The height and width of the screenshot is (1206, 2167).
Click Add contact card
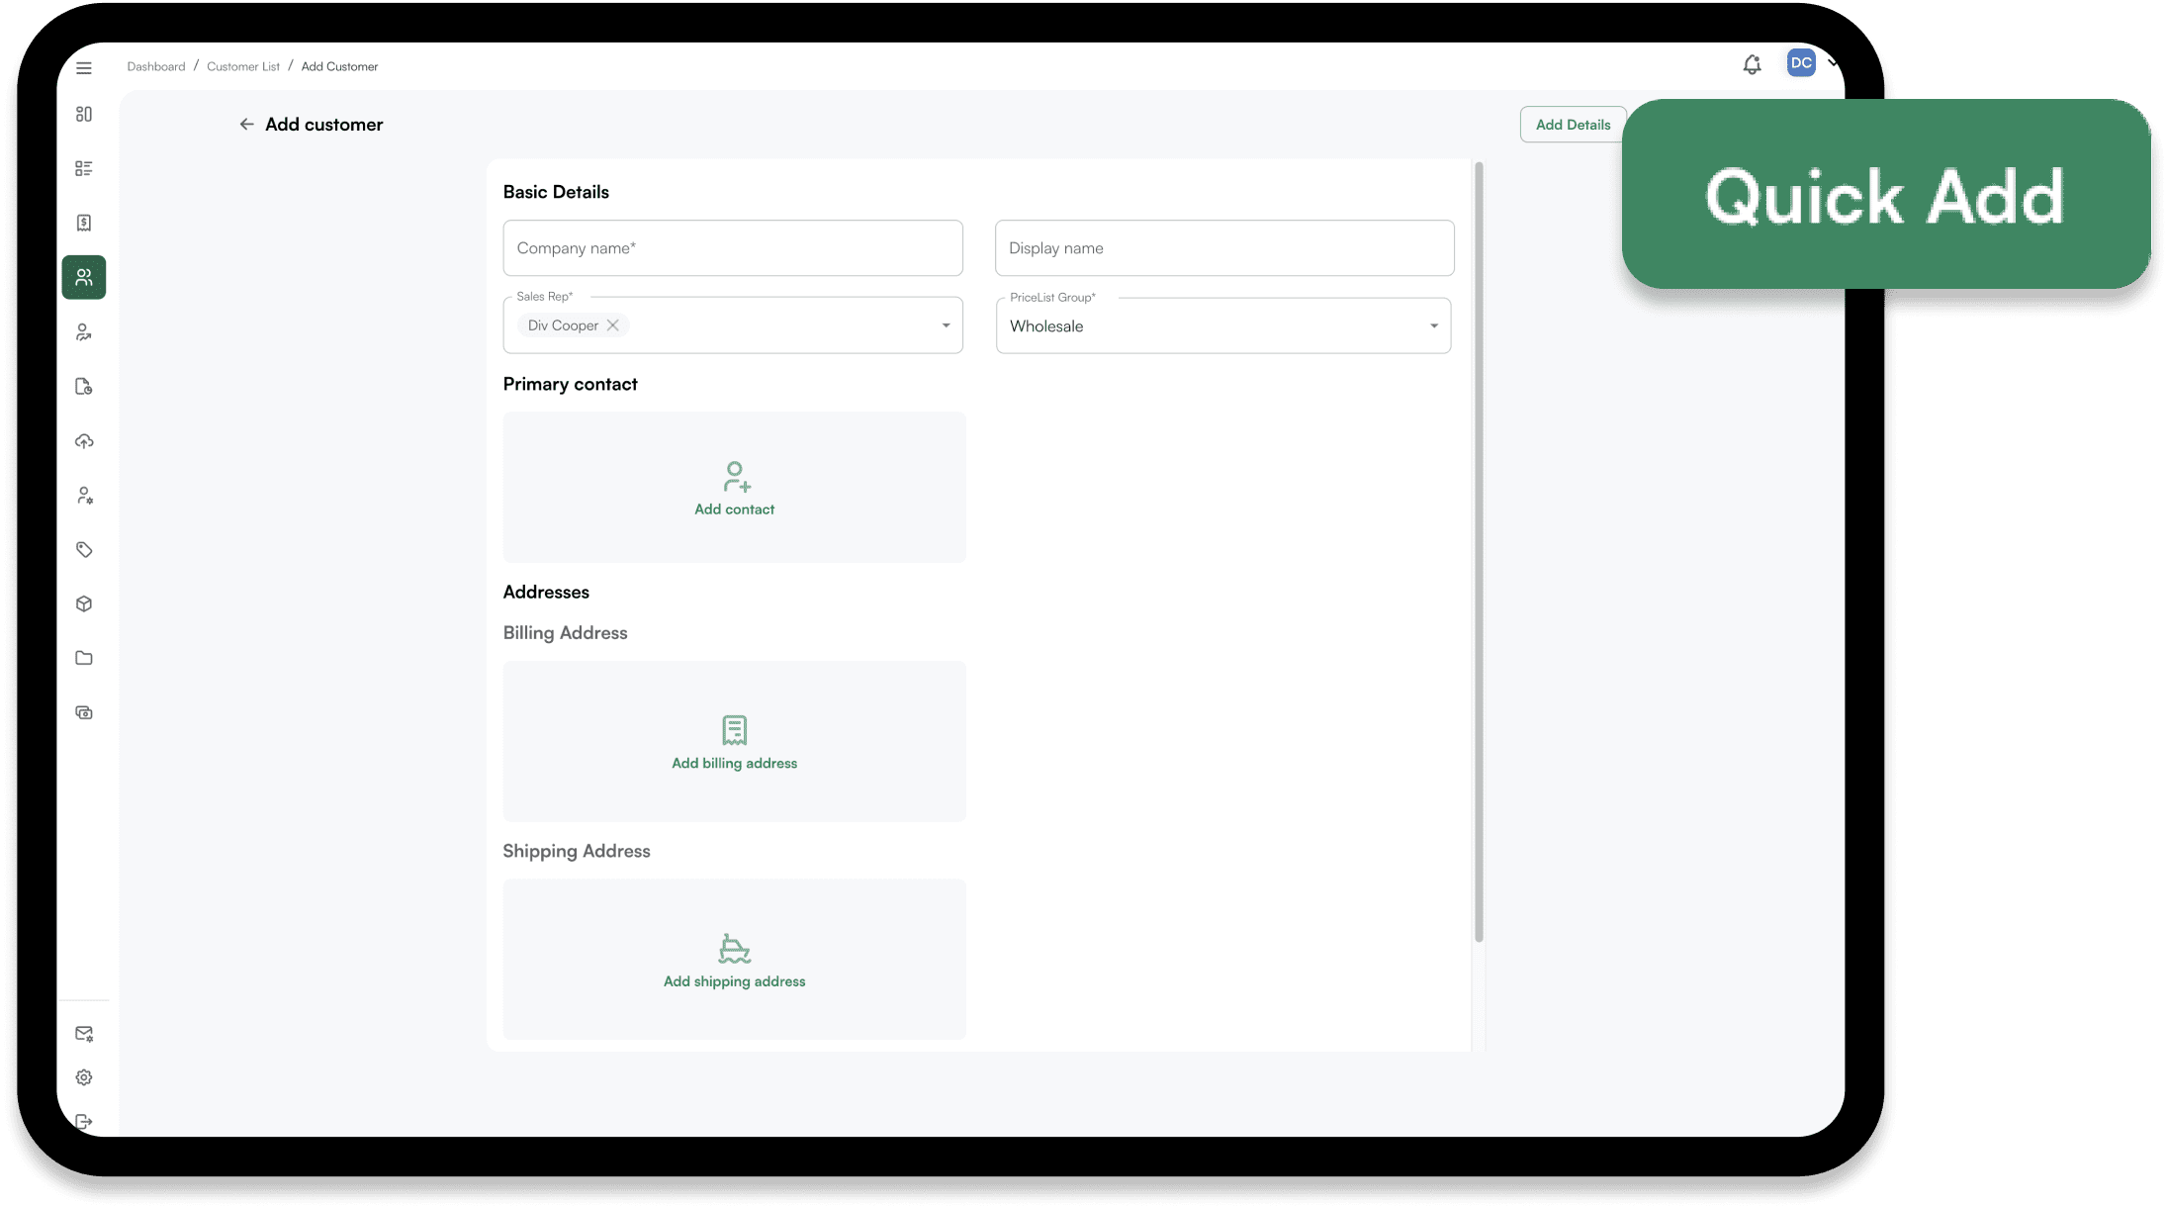(734, 488)
